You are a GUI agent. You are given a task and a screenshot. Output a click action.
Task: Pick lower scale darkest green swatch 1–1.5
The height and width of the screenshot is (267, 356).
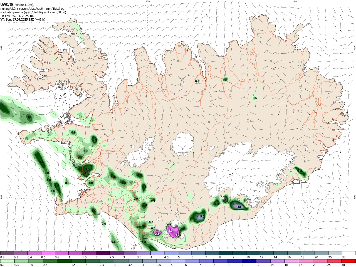(x=64, y=261)
